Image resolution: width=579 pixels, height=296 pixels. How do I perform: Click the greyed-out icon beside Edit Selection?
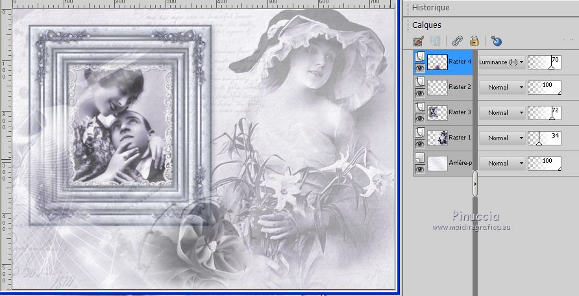point(436,41)
